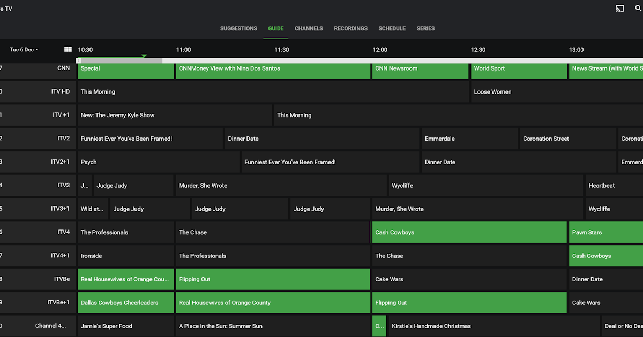The width and height of the screenshot is (643, 337).
Task: Open 'Flipping Out' on ITVBe+1
Action: pos(469,303)
